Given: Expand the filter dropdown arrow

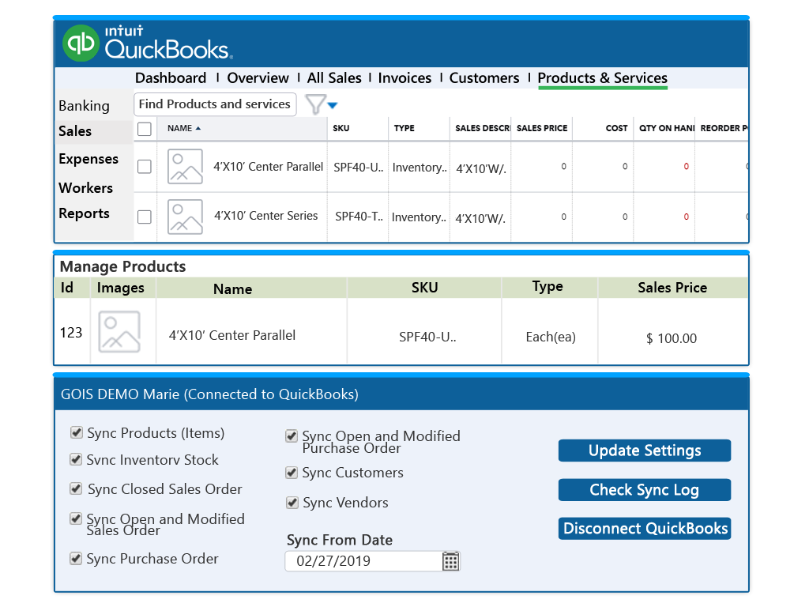Looking at the screenshot, I should pos(333,105).
